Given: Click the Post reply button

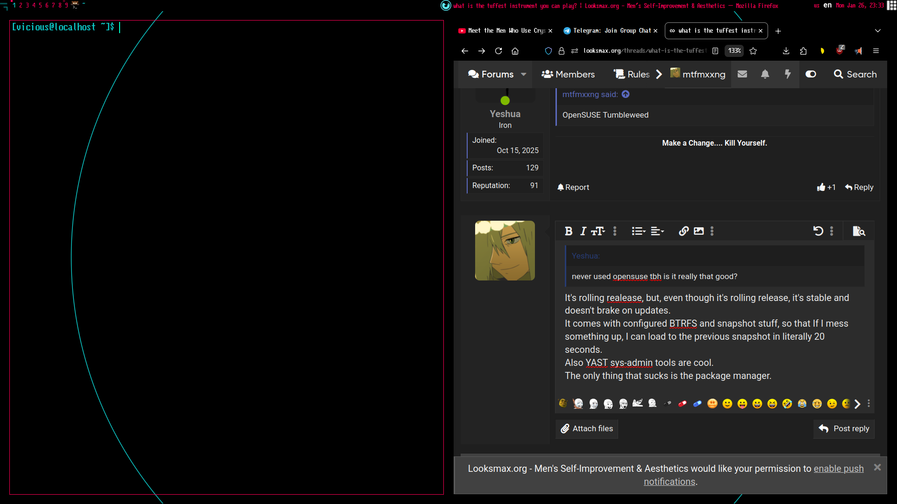Looking at the screenshot, I should pos(844,428).
